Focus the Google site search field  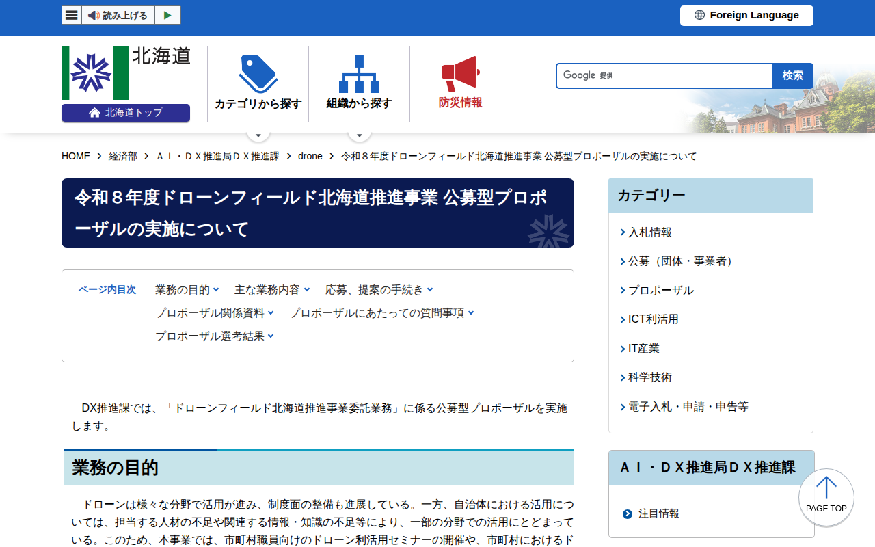click(x=664, y=75)
